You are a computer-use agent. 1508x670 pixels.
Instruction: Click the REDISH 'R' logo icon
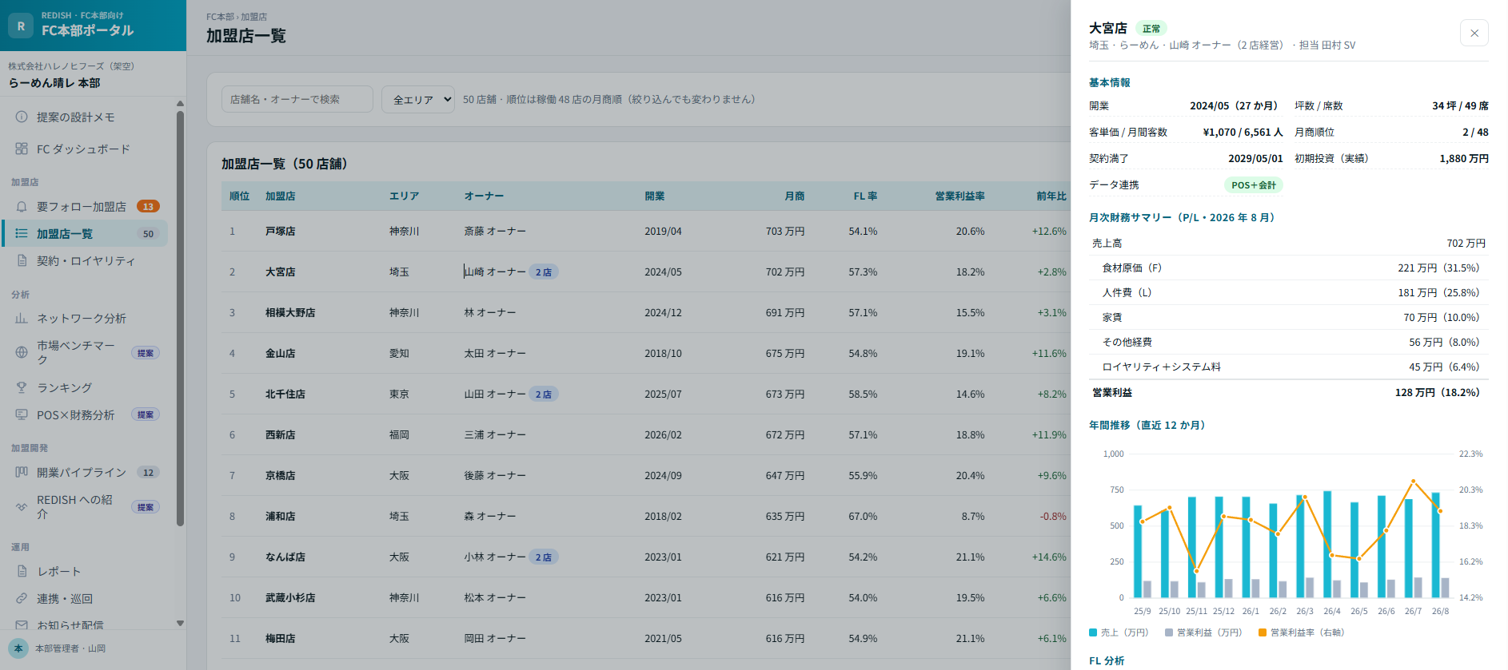pyautogui.click(x=21, y=26)
